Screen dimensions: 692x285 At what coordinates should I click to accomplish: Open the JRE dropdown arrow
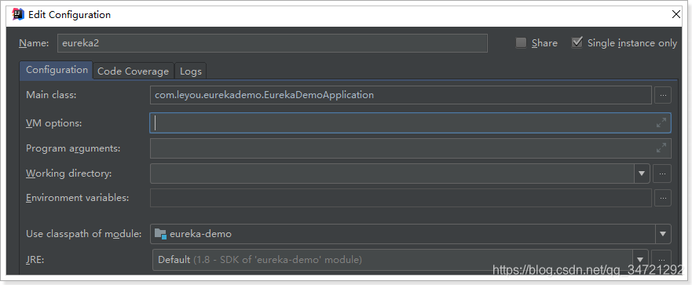[x=640, y=259]
